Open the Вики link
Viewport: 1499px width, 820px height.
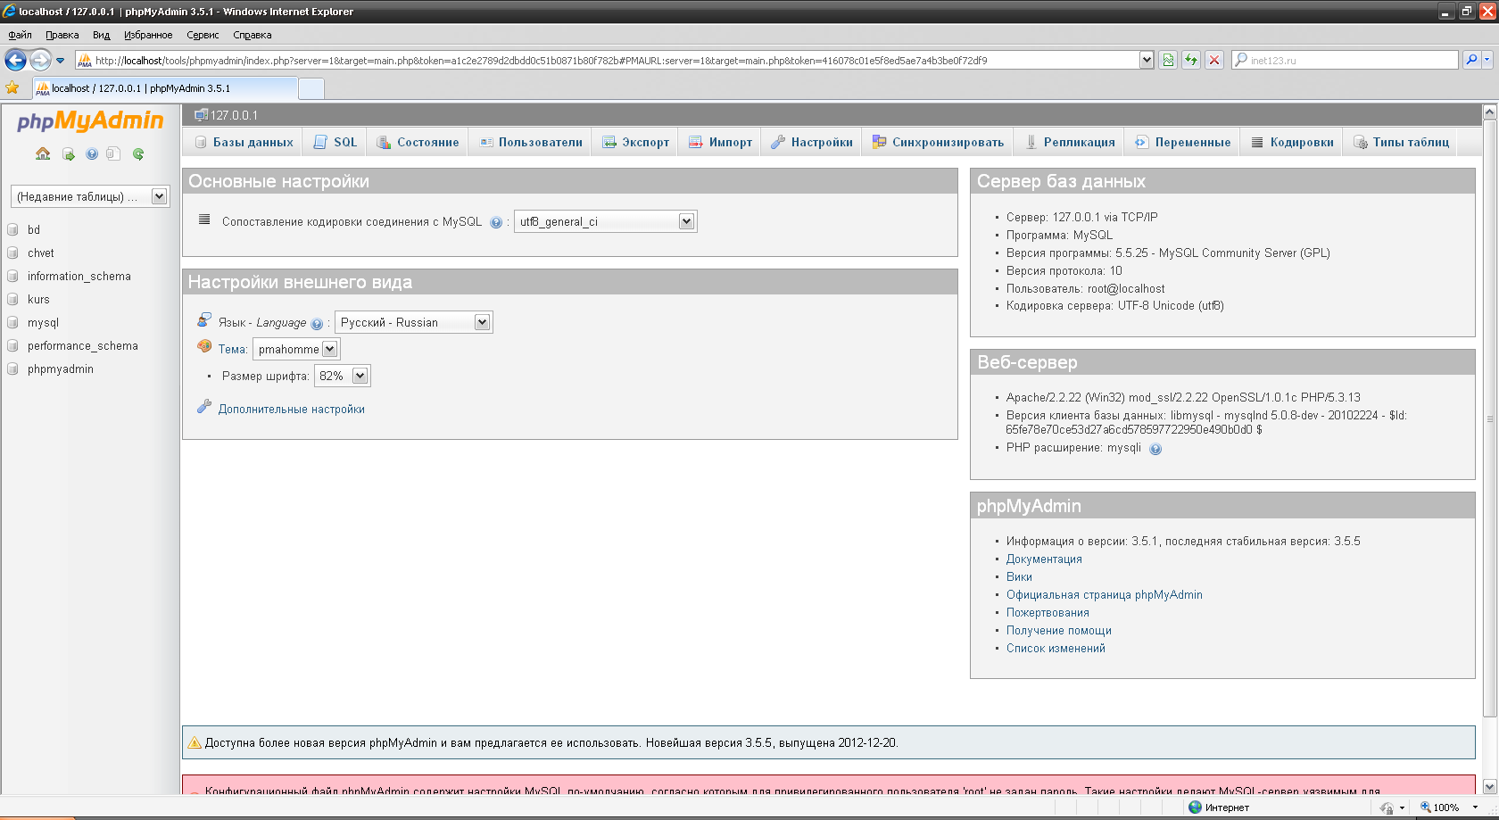click(1019, 577)
